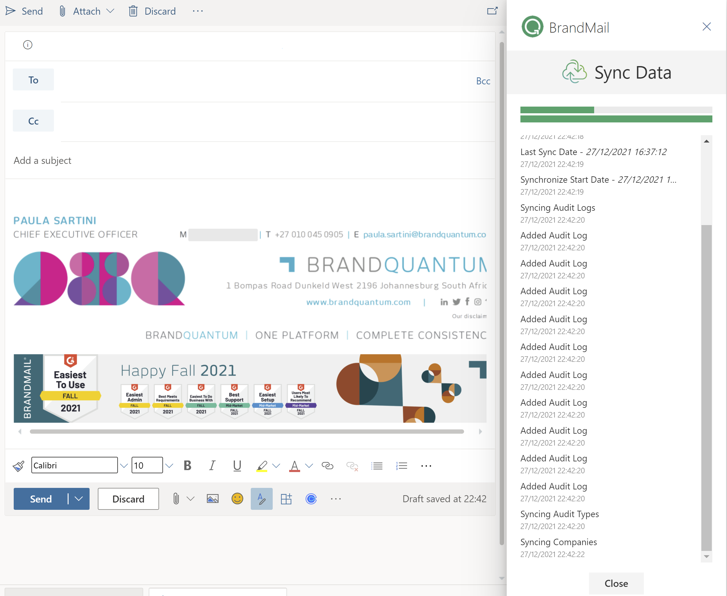The width and height of the screenshot is (727, 596).
Task: Click the Insert link icon
Action: (x=327, y=466)
